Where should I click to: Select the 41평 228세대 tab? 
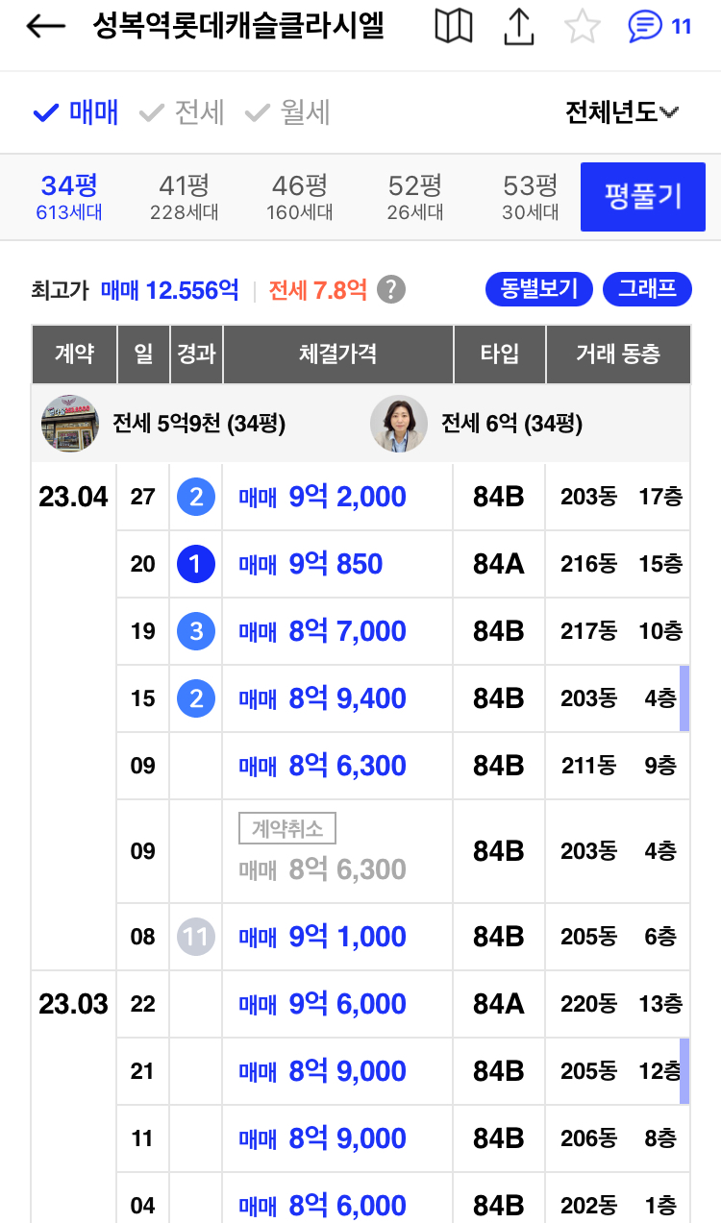[185, 197]
